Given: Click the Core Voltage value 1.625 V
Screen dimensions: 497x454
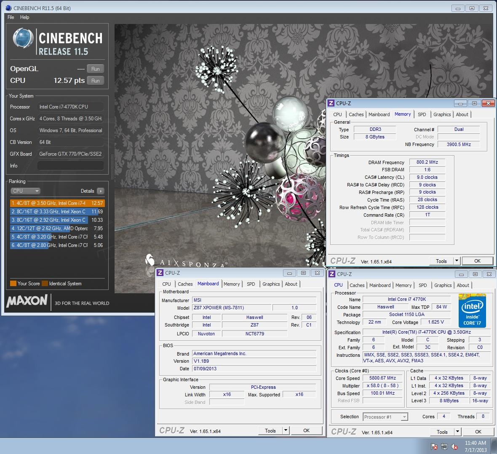Looking at the screenshot, I should pyautogui.click(x=436, y=322).
